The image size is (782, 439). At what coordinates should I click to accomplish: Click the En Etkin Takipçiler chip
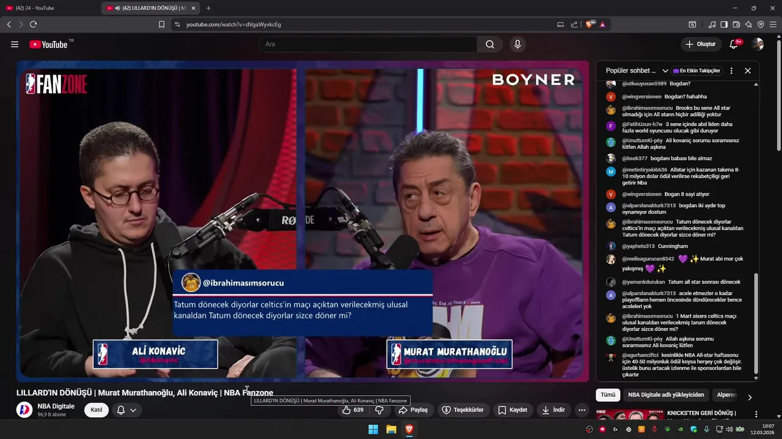click(696, 71)
